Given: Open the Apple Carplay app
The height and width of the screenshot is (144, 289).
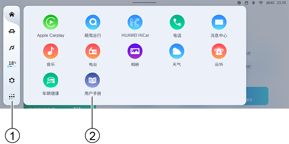Looking at the screenshot, I should tap(51, 22).
